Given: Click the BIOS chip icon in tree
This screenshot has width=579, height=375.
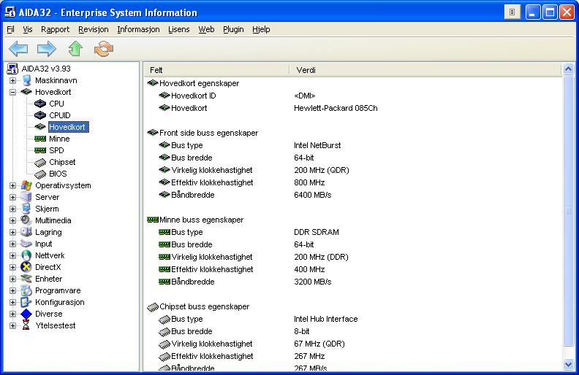Looking at the screenshot, I should click(x=40, y=174).
